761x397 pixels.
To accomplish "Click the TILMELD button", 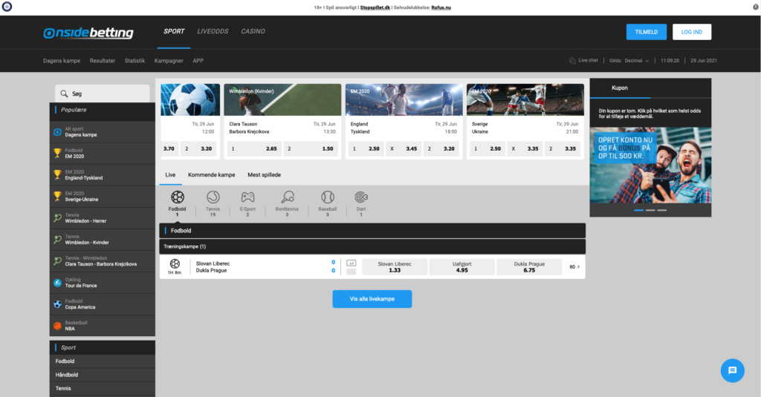I will (x=647, y=32).
